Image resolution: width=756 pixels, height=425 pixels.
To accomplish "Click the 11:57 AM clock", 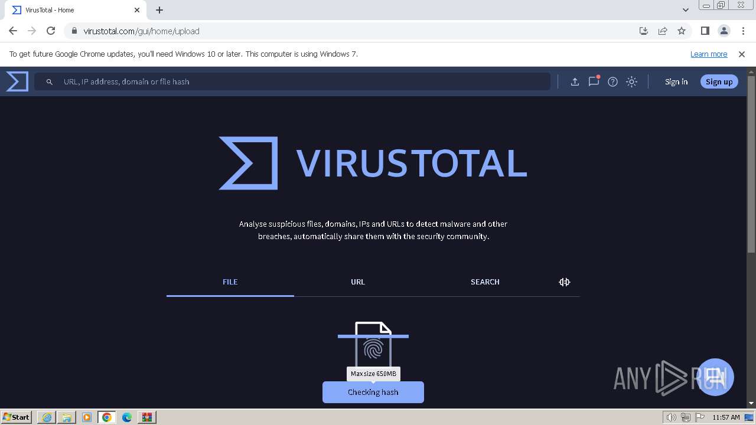I will [726, 417].
